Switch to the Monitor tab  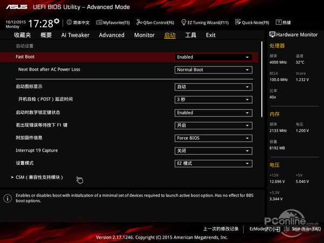coord(144,35)
